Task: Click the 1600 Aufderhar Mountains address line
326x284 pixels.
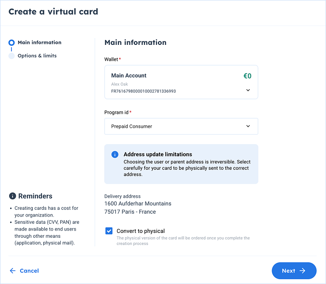Action: tap(138, 203)
